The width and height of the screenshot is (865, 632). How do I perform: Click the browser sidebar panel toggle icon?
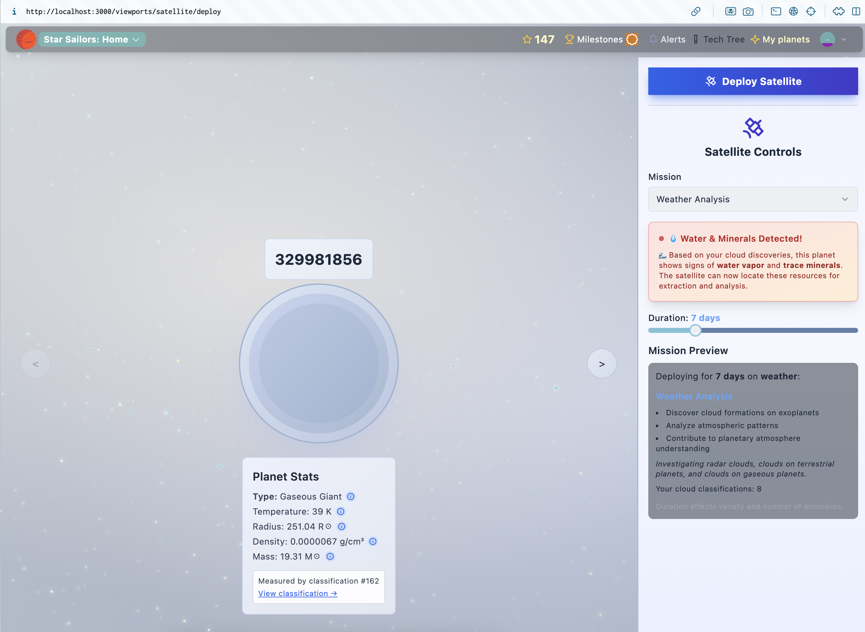point(856,12)
